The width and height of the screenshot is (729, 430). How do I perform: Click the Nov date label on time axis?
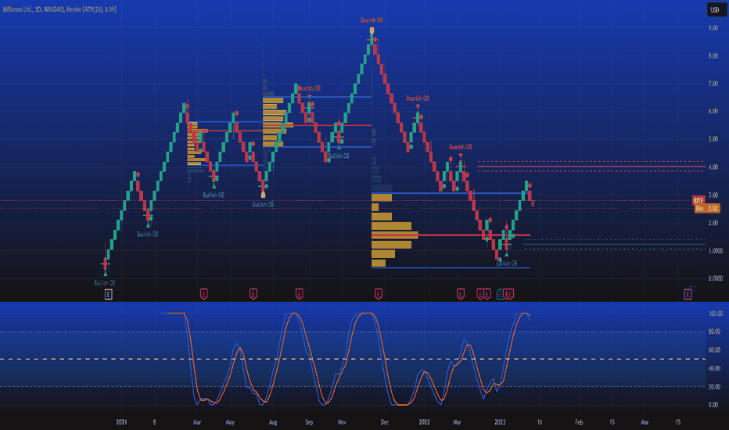pos(342,422)
